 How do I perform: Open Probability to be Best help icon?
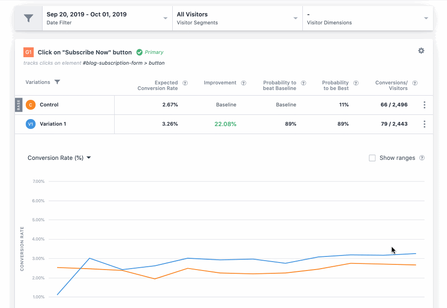[356, 83]
